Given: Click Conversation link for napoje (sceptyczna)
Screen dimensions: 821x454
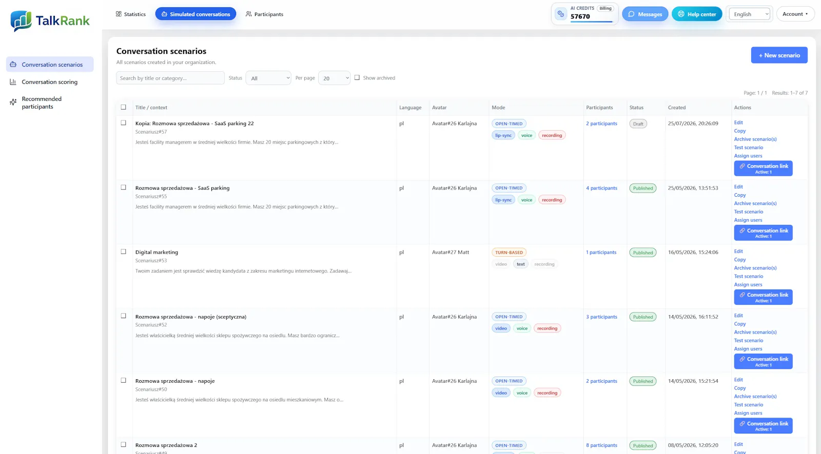Looking at the screenshot, I should [763, 361].
